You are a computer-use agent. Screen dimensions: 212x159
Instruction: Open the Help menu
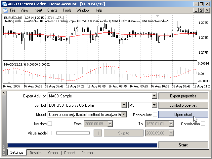point(98,10)
